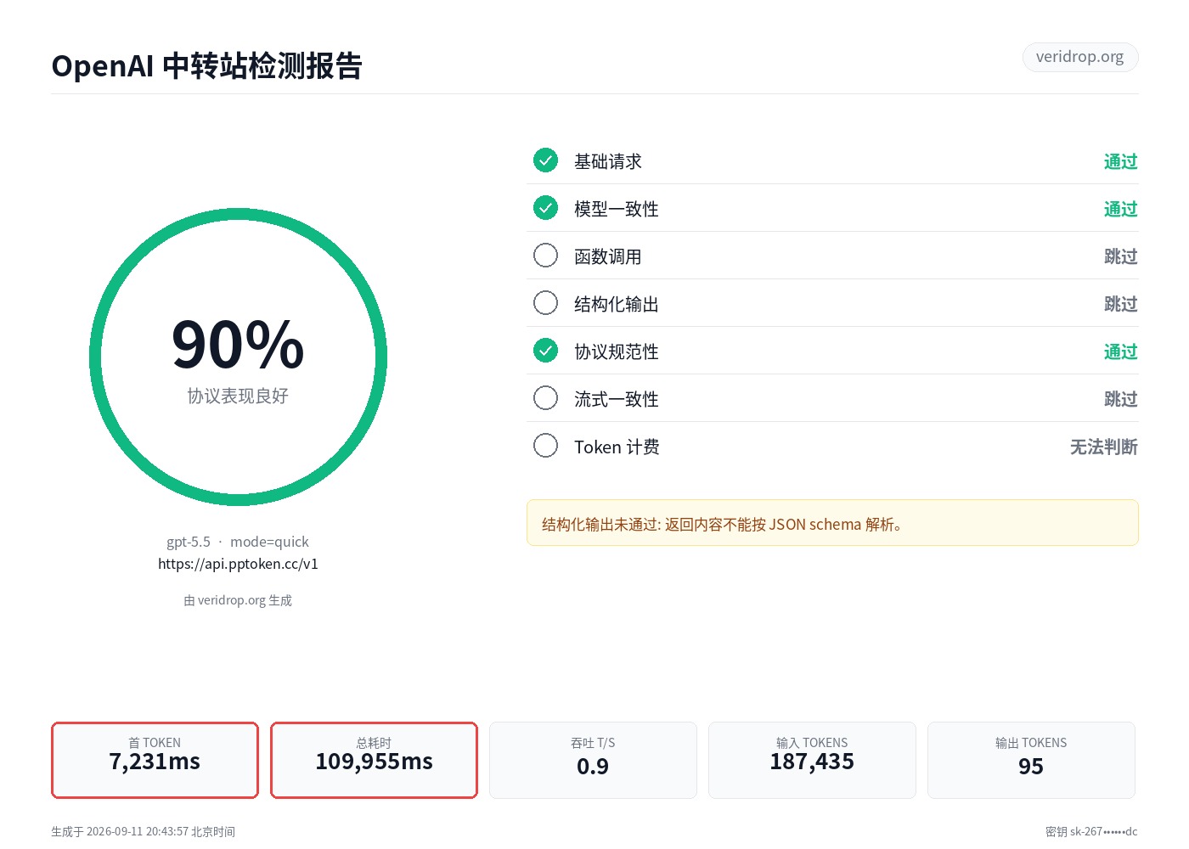Click the green check icon beside 模型一致性
The image size is (1189, 849).
click(545, 207)
